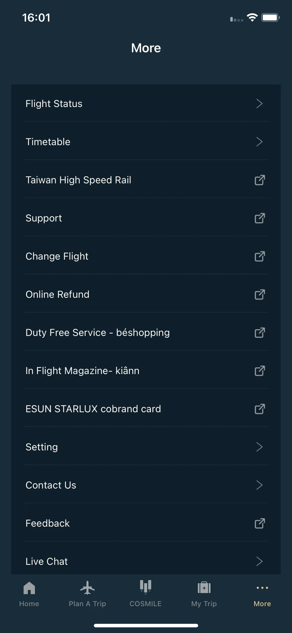The width and height of the screenshot is (292, 633).
Task: Tap the battery indicator in status bar
Action: (x=270, y=17)
